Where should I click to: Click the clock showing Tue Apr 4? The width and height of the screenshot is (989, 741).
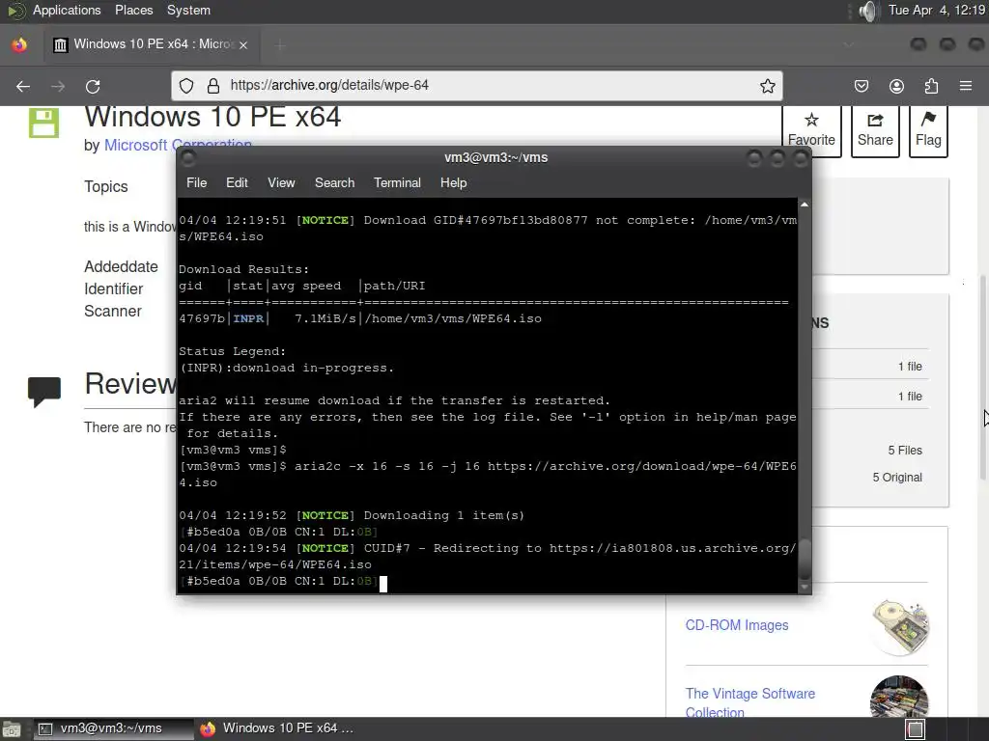pos(936,10)
